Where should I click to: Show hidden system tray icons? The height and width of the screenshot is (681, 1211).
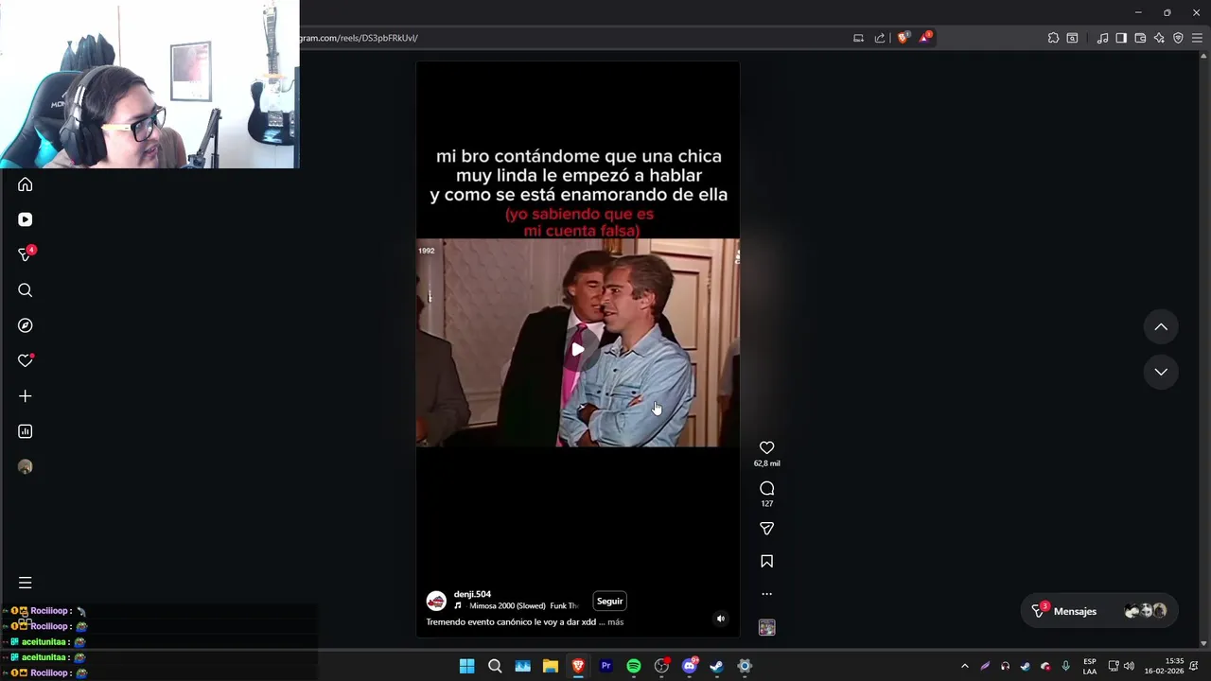pyautogui.click(x=964, y=666)
